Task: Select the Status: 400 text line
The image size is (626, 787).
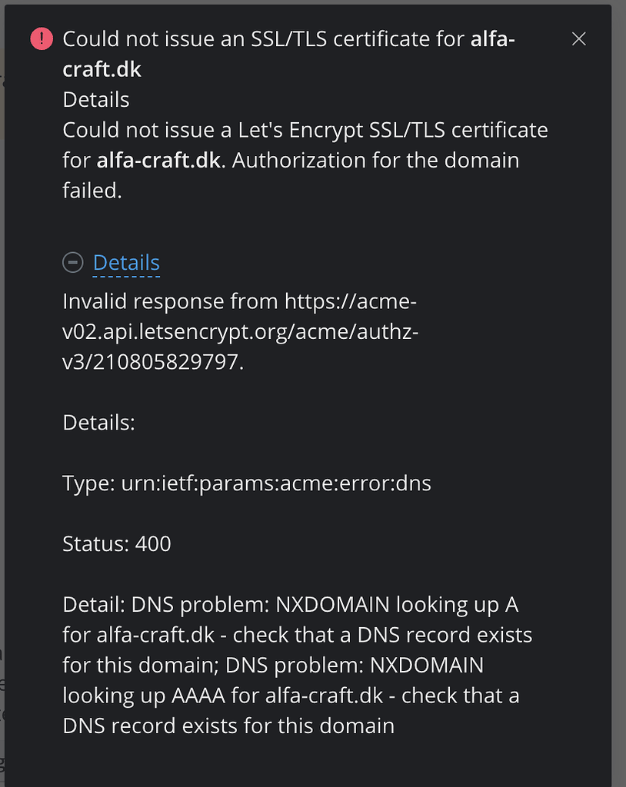Action: point(115,543)
